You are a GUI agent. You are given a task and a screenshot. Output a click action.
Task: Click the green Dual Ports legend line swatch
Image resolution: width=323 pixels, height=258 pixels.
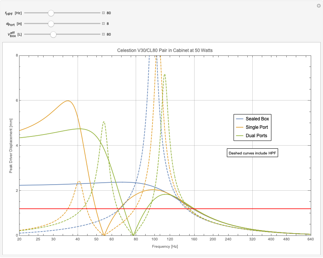[x=240, y=136]
